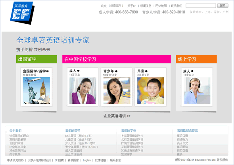Open the 选择城市 city selector
234x165 pixels.
click(x=116, y=6)
